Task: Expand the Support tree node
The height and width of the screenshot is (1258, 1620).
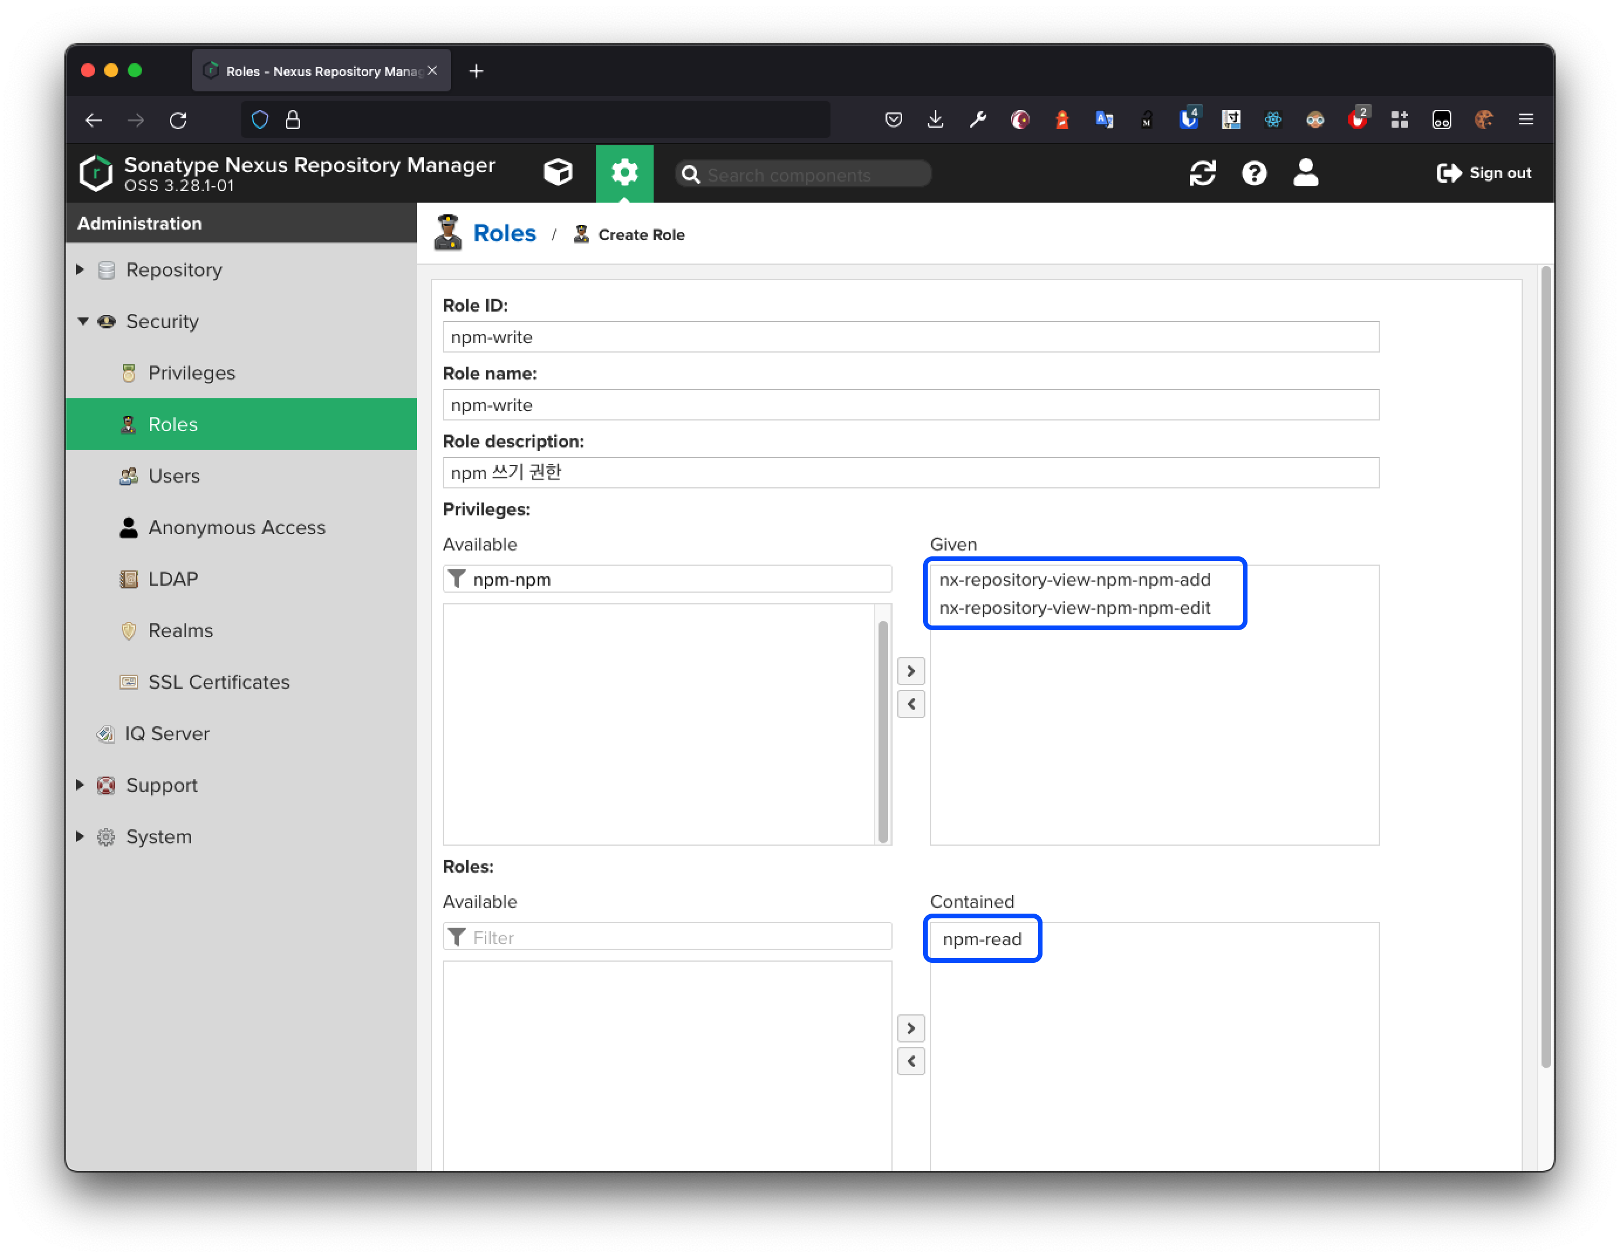Action: tap(80, 785)
